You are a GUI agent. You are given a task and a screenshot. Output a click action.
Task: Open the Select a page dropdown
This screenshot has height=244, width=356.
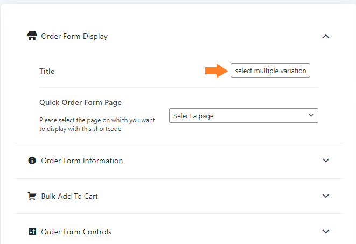coord(243,115)
